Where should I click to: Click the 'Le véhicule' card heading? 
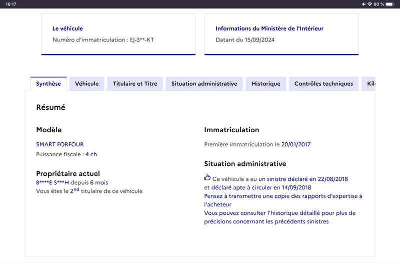click(67, 29)
